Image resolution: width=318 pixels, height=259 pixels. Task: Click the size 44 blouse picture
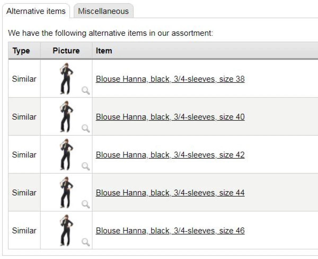click(66, 192)
